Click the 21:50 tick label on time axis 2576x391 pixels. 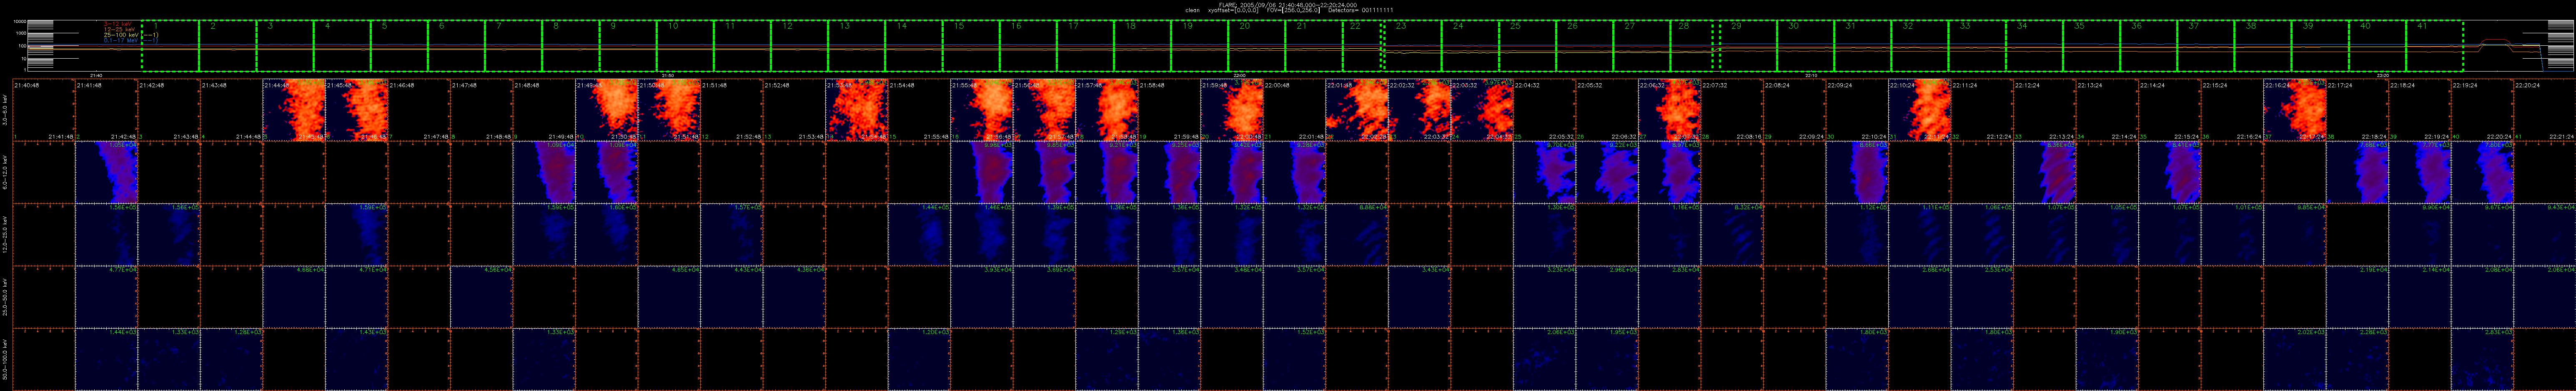point(668,75)
